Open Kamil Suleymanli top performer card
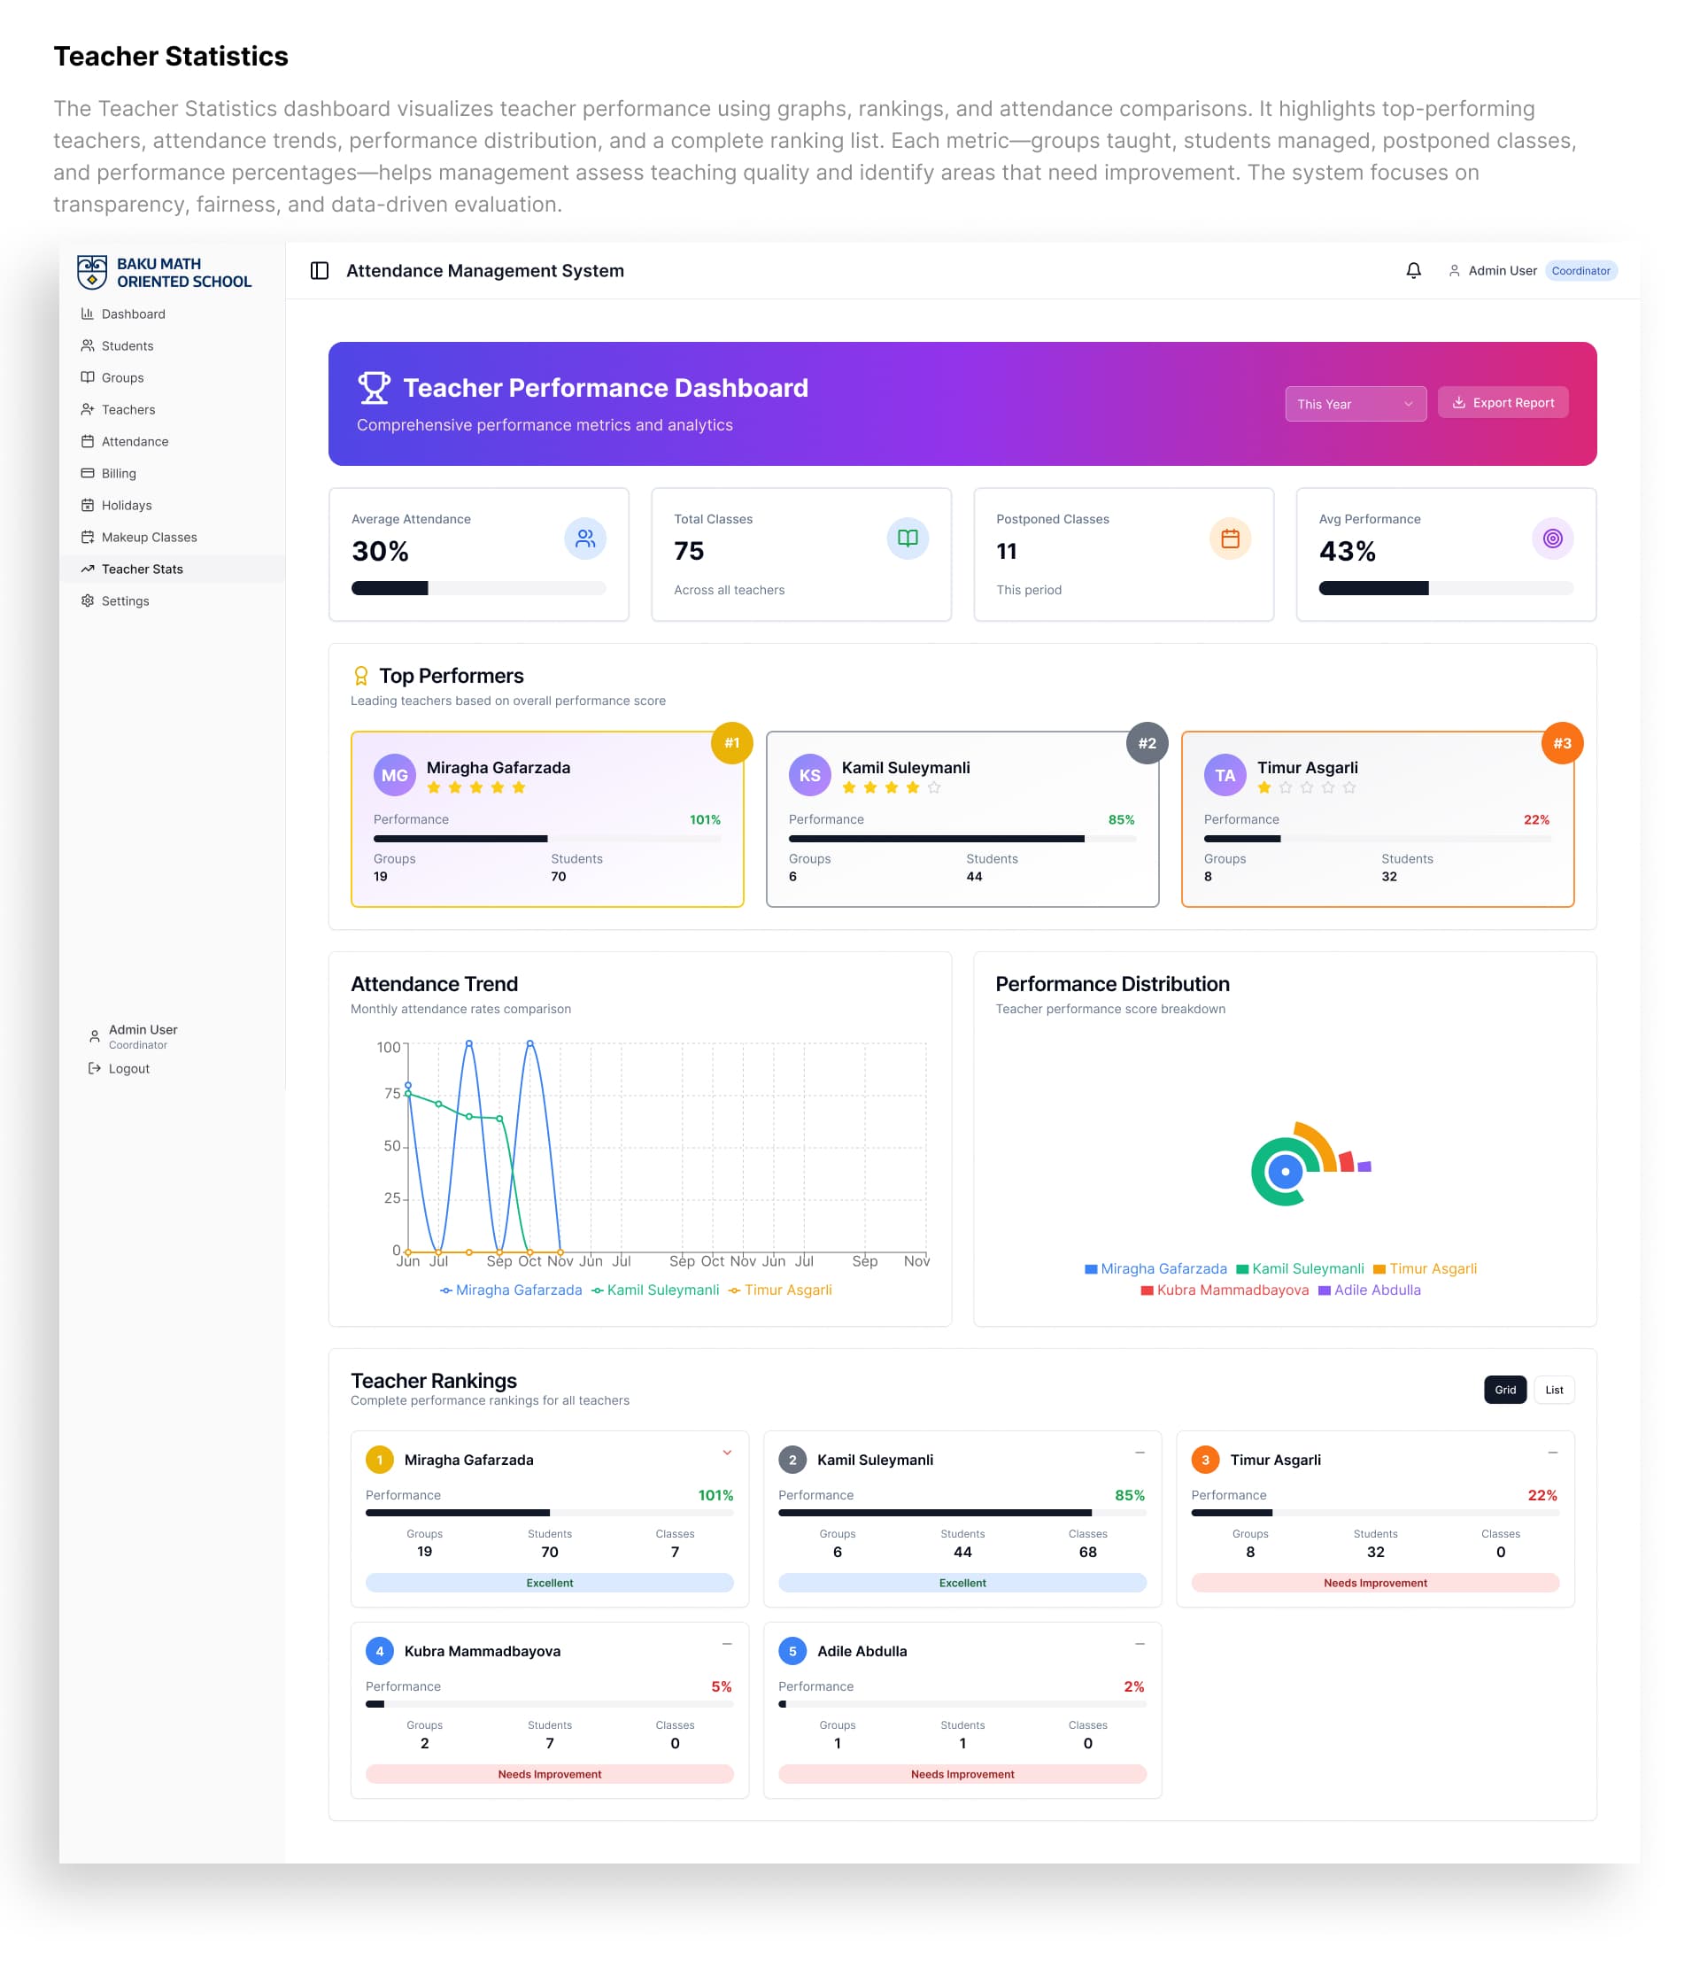The width and height of the screenshot is (1700, 1976). click(x=961, y=819)
